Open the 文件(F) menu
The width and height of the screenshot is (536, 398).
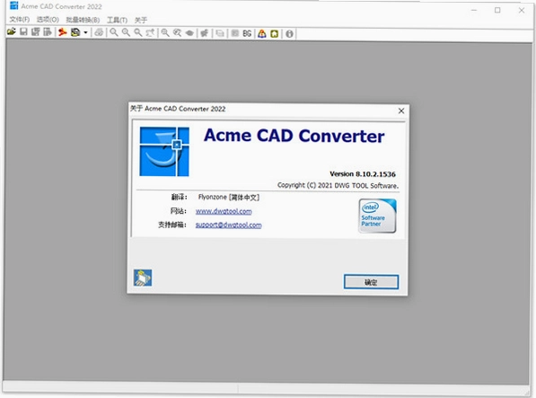point(20,20)
